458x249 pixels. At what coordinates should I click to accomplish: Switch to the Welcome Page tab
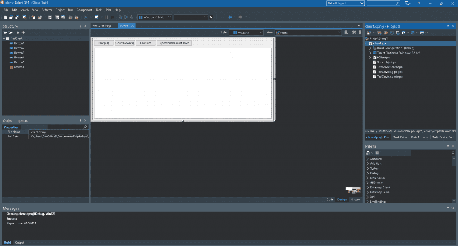click(102, 25)
